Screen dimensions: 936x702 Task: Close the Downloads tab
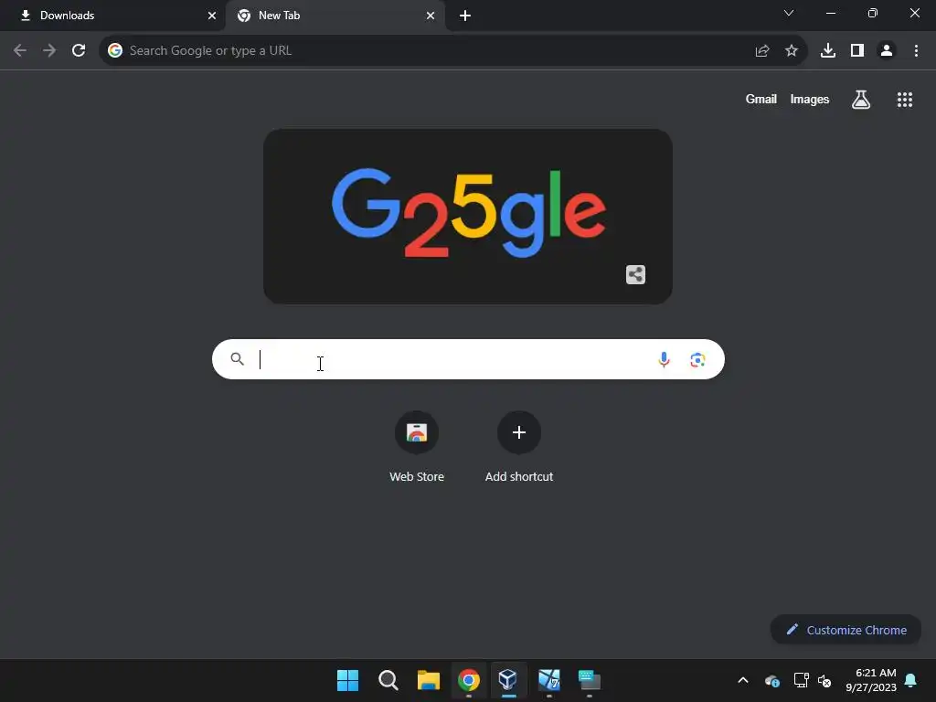[x=212, y=16]
